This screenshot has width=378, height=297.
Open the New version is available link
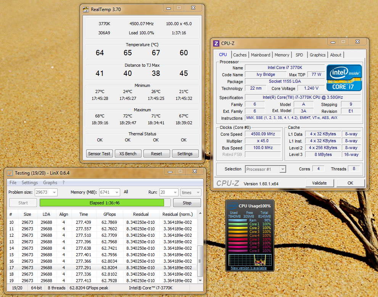[249, 268]
